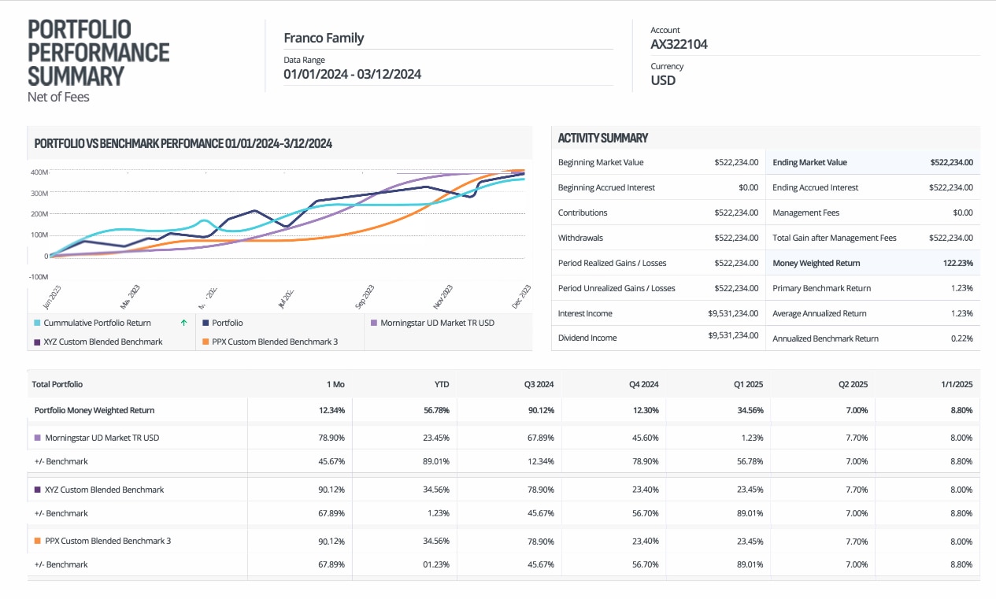996x599 pixels.
Task: Click the green up arrow in chart legend
Action: pyautogui.click(x=183, y=323)
